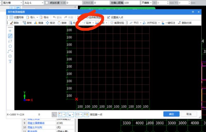
Task: Click the red X insertion point marker
Action: click(x=76, y=99)
